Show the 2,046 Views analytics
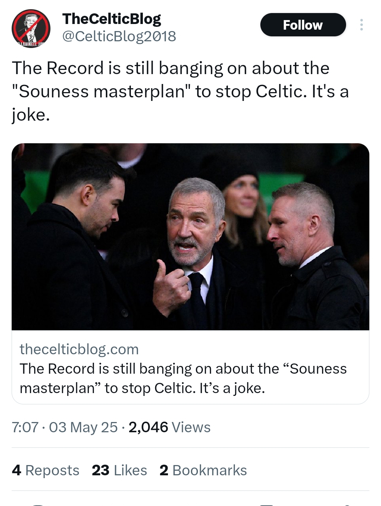Viewport: 381px width, 506px height. tap(169, 427)
